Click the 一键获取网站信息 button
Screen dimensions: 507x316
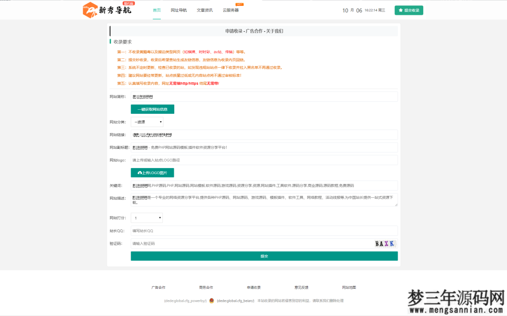click(152, 109)
